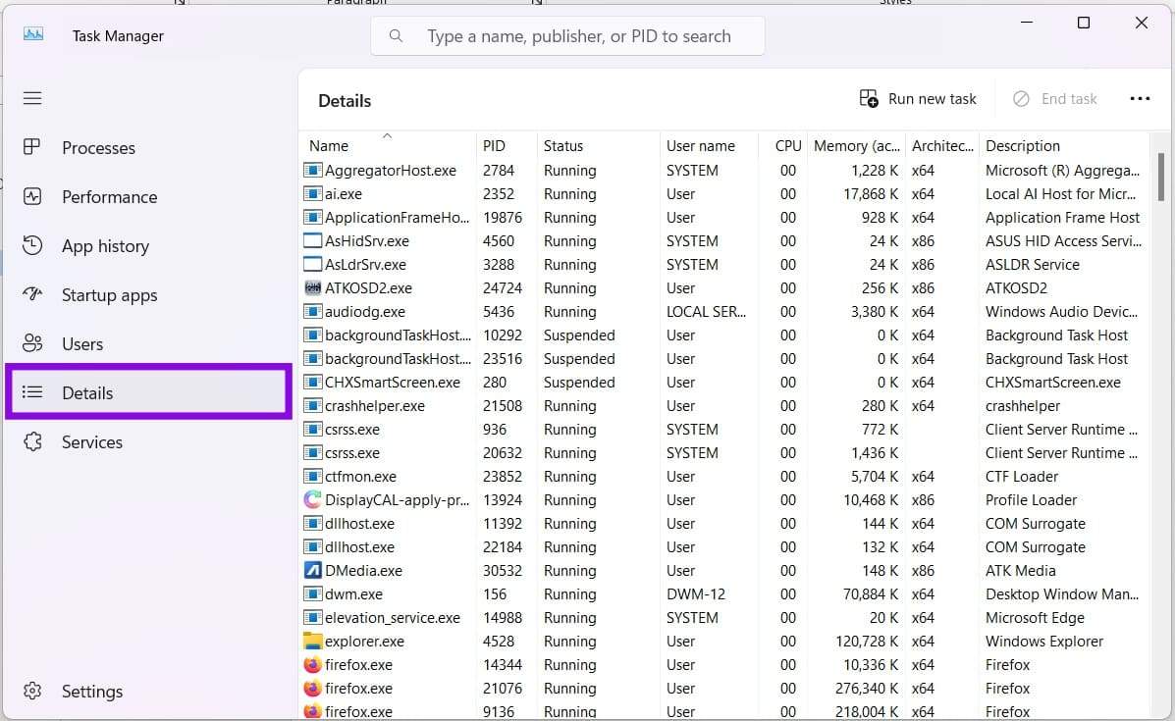Click the Firefox icon for PID 21076

[312, 688]
